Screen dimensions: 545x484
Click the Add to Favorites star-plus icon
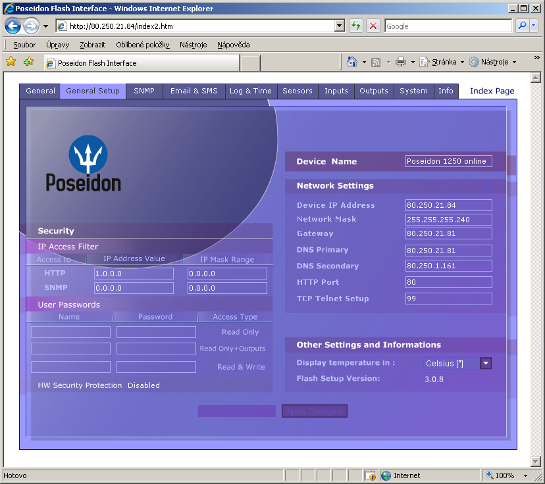(x=28, y=62)
